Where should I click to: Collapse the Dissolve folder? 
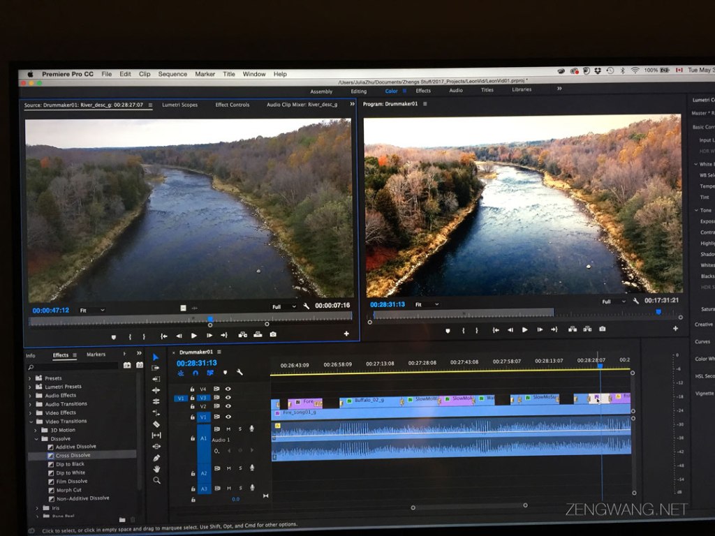click(x=36, y=439)
